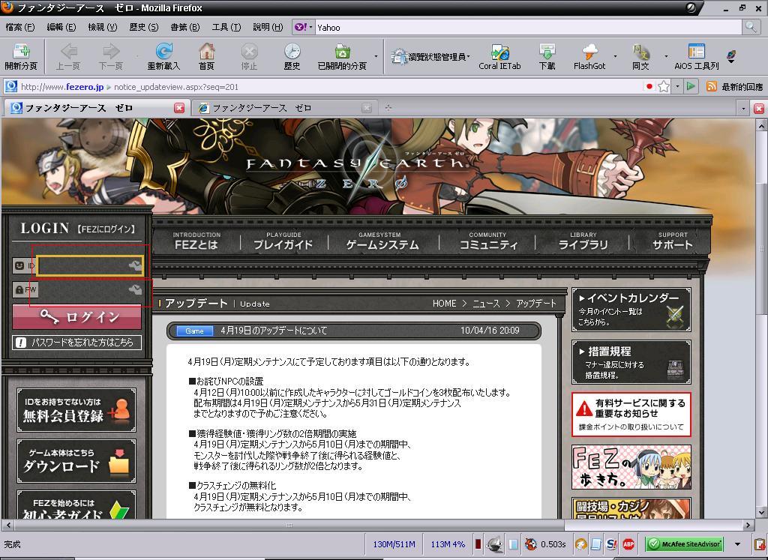Open the 瀏覽狀態管理員 session manager
Image resolution: width=768 pixels, height=560 pixels.
coord(430,57)
